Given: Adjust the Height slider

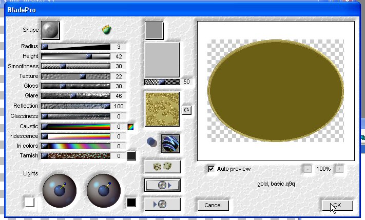Looking at the screenshot, I should (75, 56).
